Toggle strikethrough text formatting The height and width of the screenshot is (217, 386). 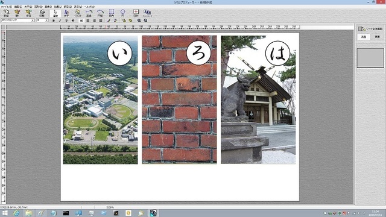tap(73, 20)
